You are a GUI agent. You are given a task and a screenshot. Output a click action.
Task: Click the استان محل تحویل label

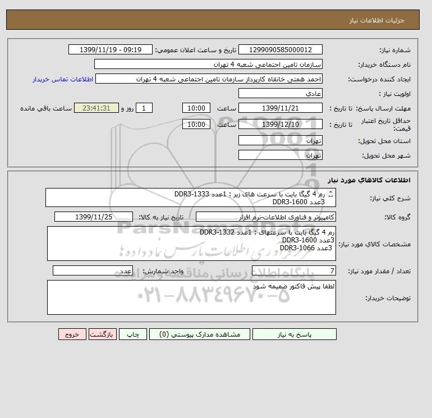(x=384, y=141)
